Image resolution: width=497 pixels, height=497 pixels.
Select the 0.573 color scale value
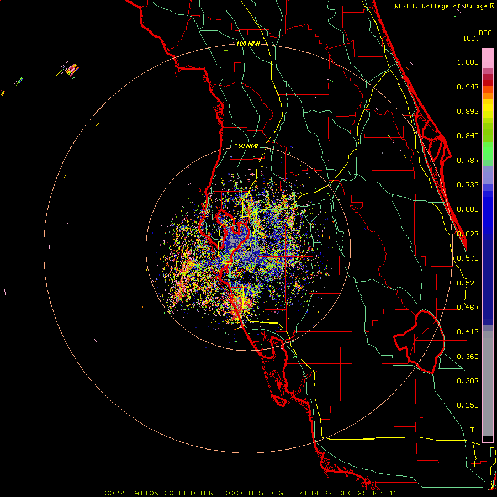click(468, 258)
